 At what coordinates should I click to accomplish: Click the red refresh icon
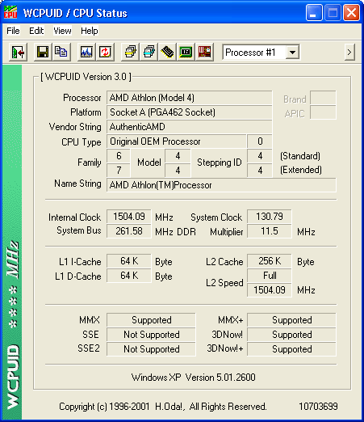tap(105, 52)
